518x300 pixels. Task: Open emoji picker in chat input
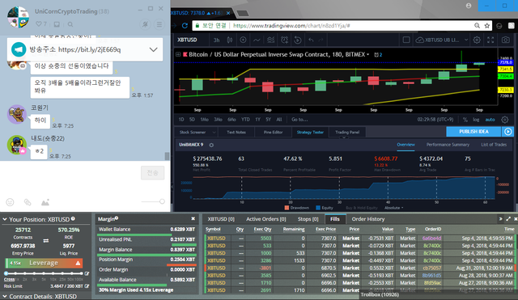click(x=10, y=202)
